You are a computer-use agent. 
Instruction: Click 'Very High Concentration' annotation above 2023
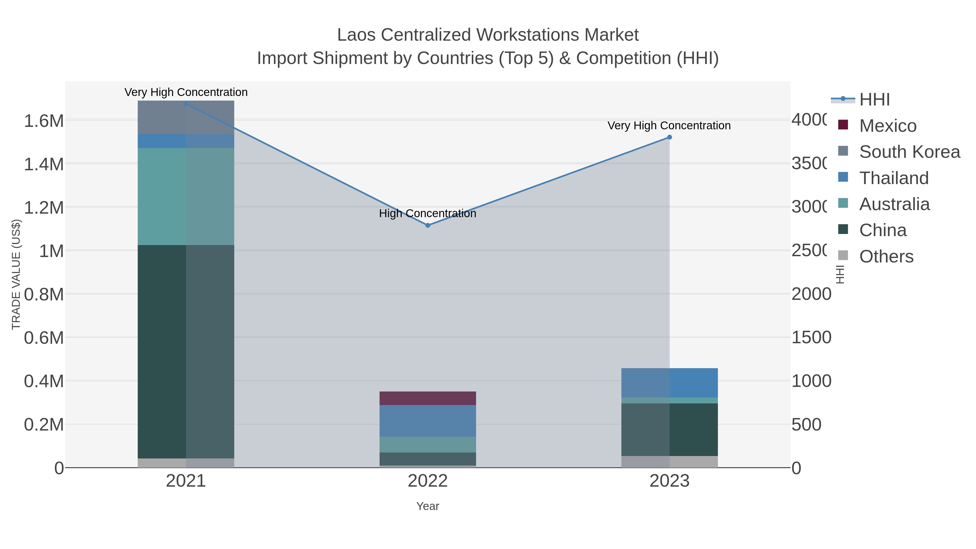coord(669,126)
